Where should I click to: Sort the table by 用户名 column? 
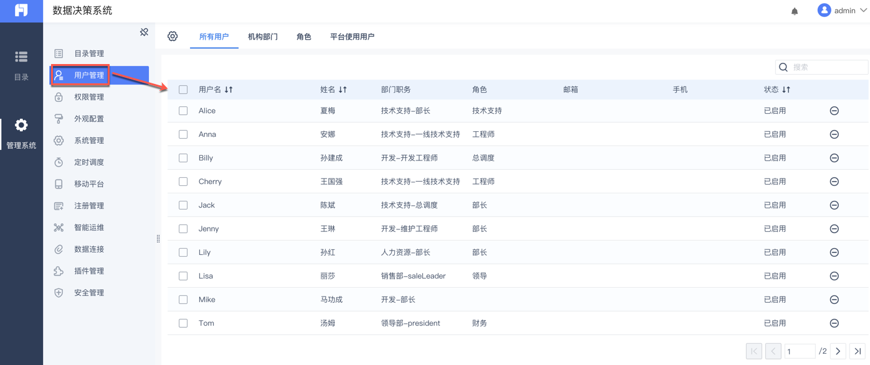(229, 90)
